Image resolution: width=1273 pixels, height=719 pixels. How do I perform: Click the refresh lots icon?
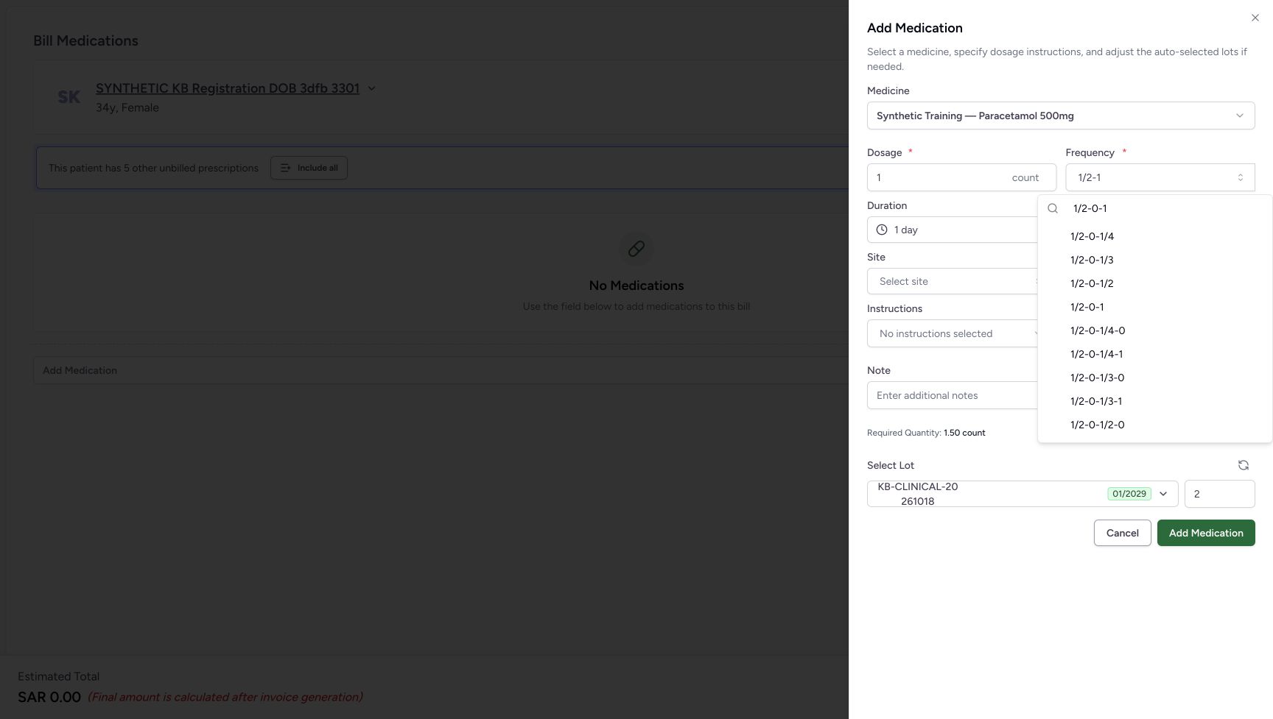click(x=1243, y=465)
